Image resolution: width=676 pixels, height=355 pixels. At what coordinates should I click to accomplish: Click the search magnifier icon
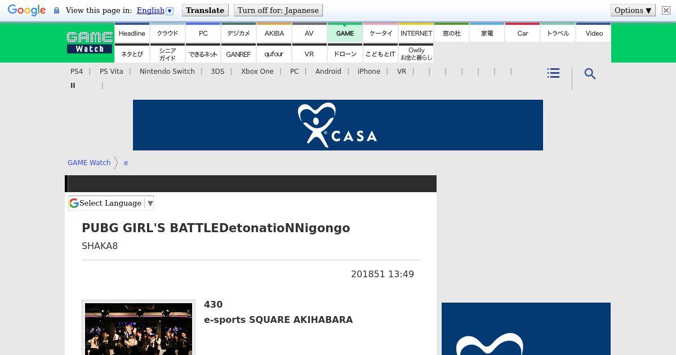(590, 74)
